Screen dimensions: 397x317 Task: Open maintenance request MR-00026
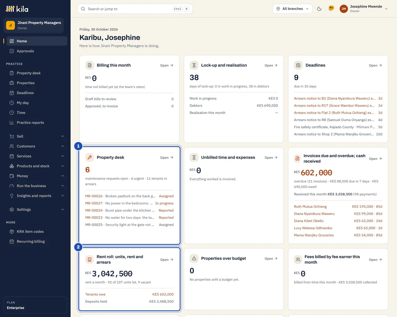129,196
